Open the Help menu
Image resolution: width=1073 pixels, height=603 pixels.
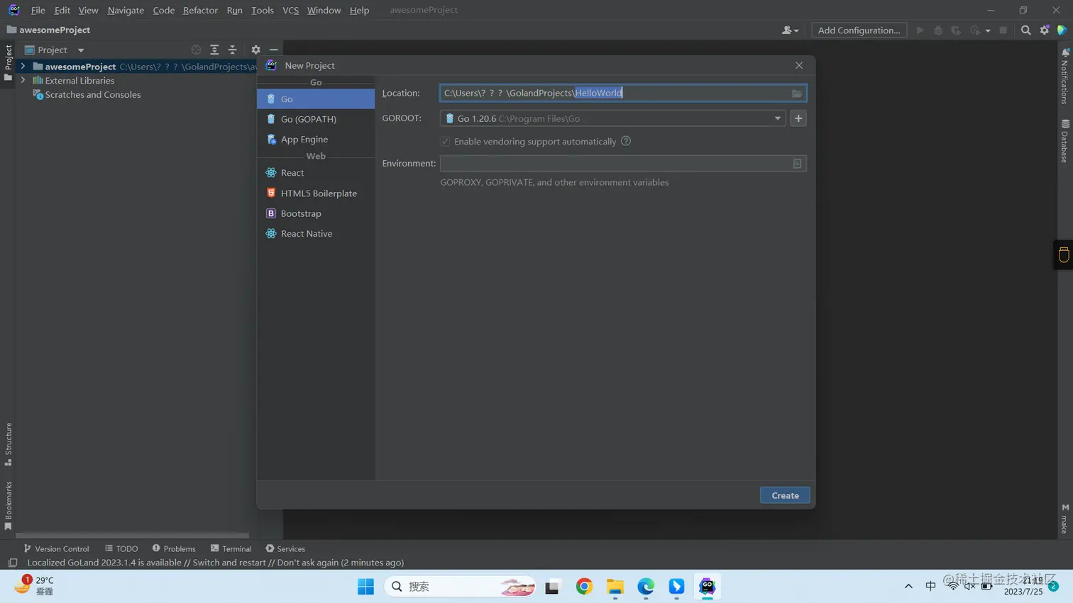click(359, 10)
